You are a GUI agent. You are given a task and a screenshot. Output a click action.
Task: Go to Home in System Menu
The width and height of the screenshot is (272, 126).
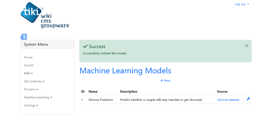(28, 57)
